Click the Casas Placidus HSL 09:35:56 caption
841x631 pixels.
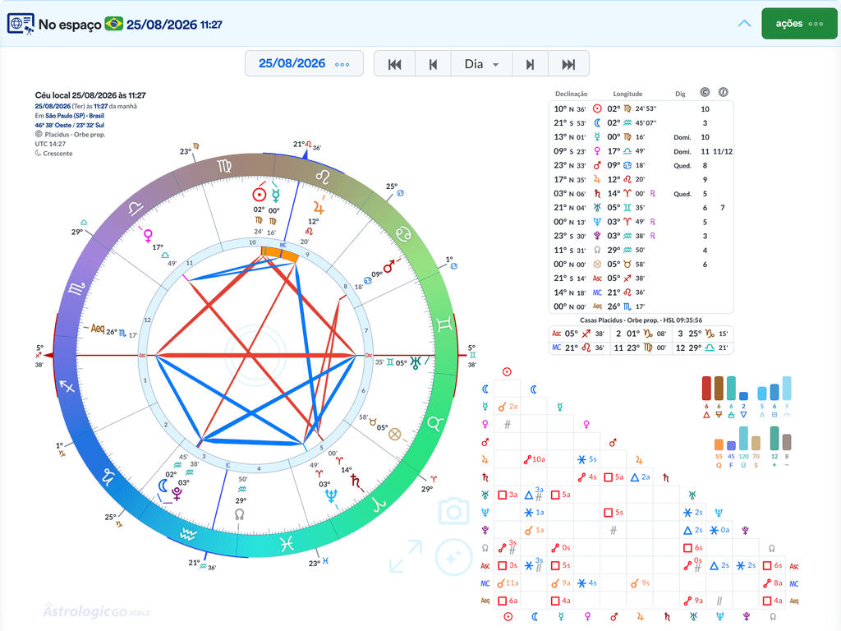point(641,320)
